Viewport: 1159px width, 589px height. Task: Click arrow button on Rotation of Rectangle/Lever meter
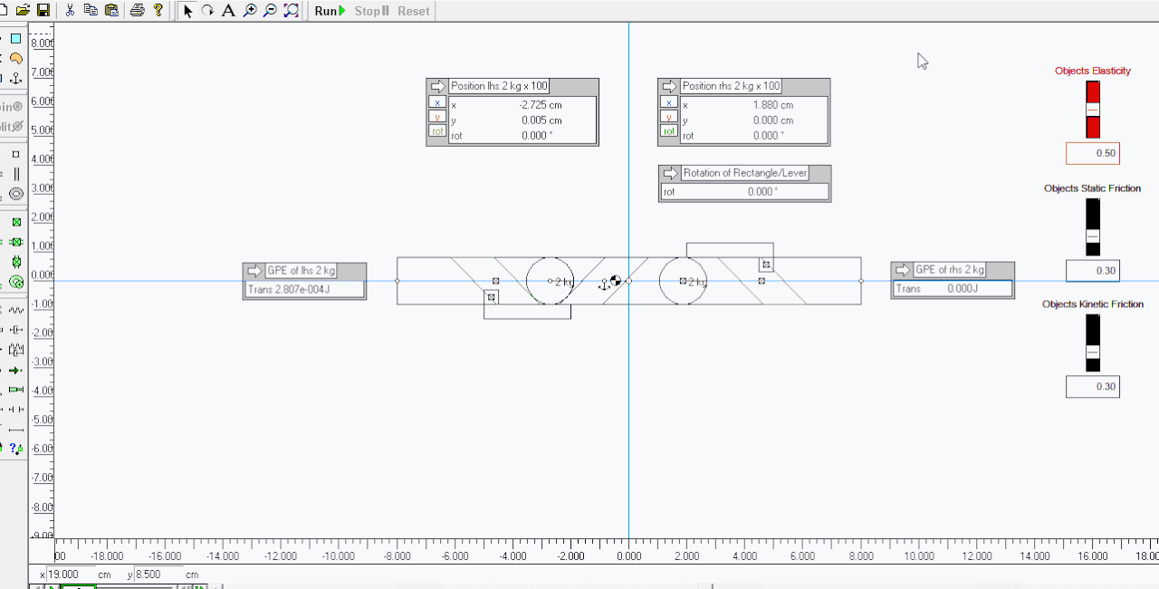point(670,173)
